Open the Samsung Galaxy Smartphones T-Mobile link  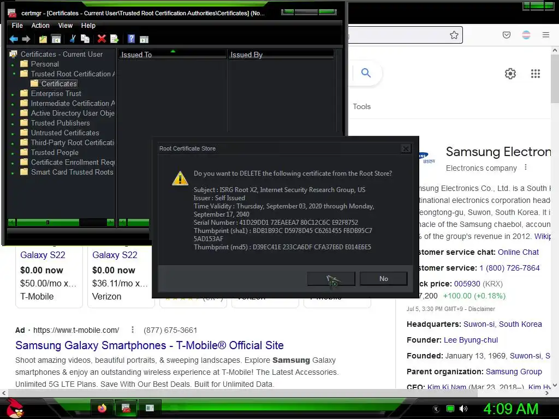coord(150,345)
